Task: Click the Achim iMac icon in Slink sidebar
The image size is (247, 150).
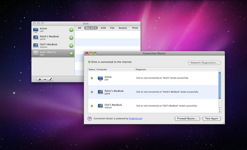Action: pos(36,30)
